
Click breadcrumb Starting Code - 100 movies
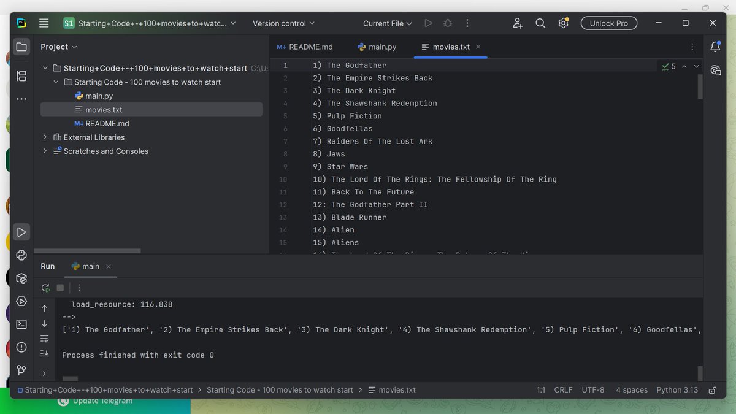(280, 390)
